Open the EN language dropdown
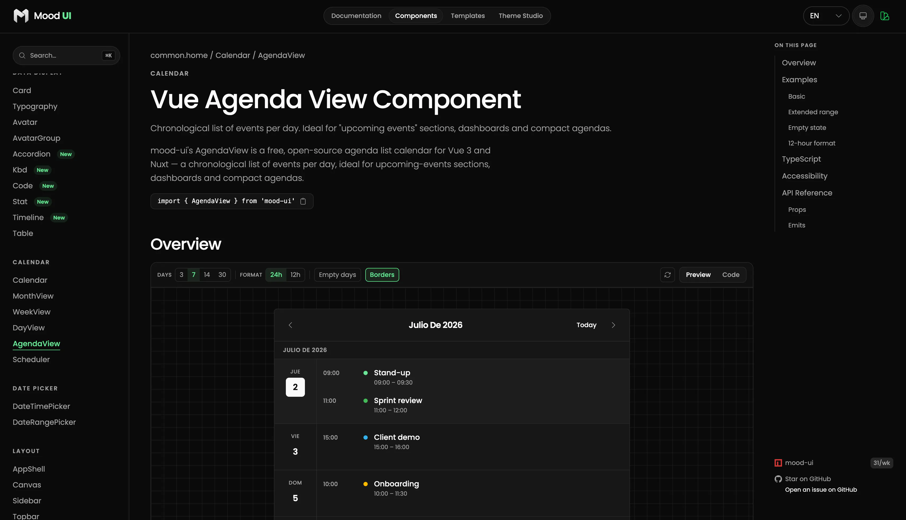Viewport: 906px width, 520px height. pyautogui.click(x=826, y=16)
